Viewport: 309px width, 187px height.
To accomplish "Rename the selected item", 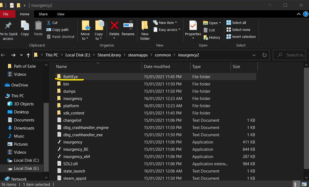I will tap(128, 28).
